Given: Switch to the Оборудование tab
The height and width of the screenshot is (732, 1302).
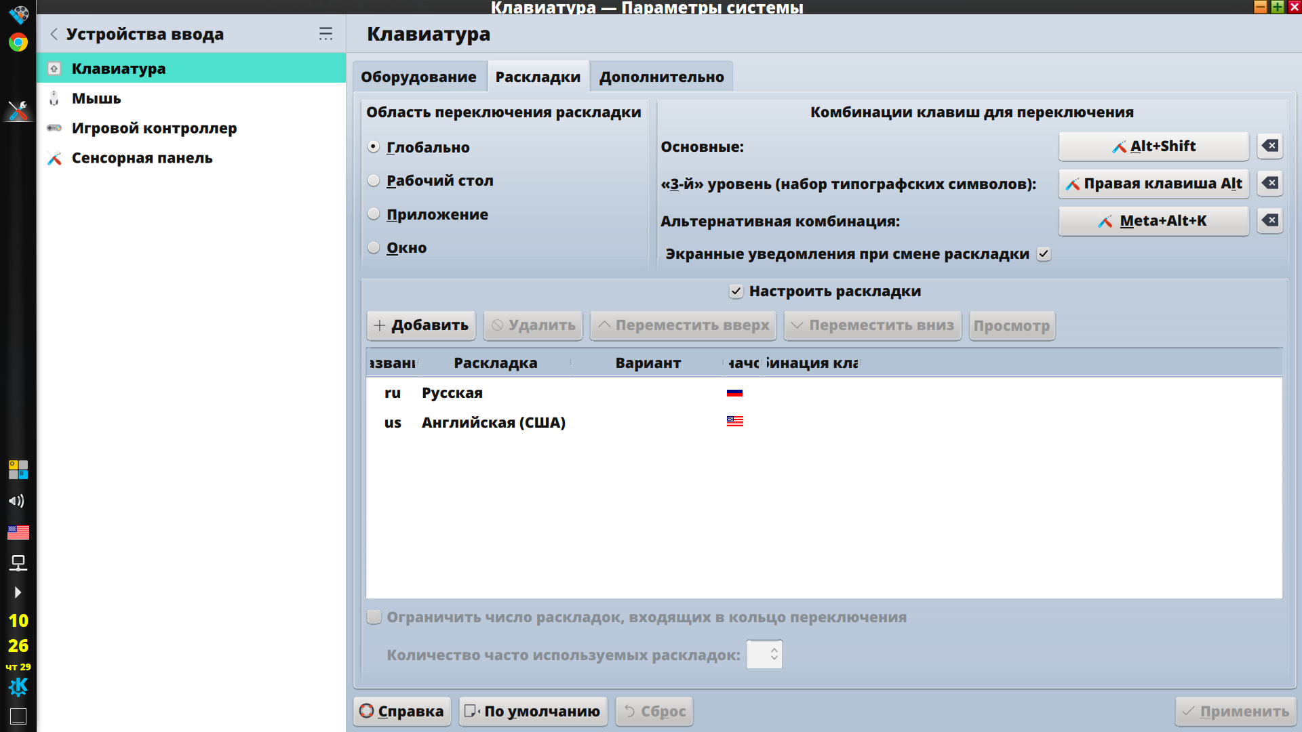Looking at the screenshot, I should (x=418, y=77).
